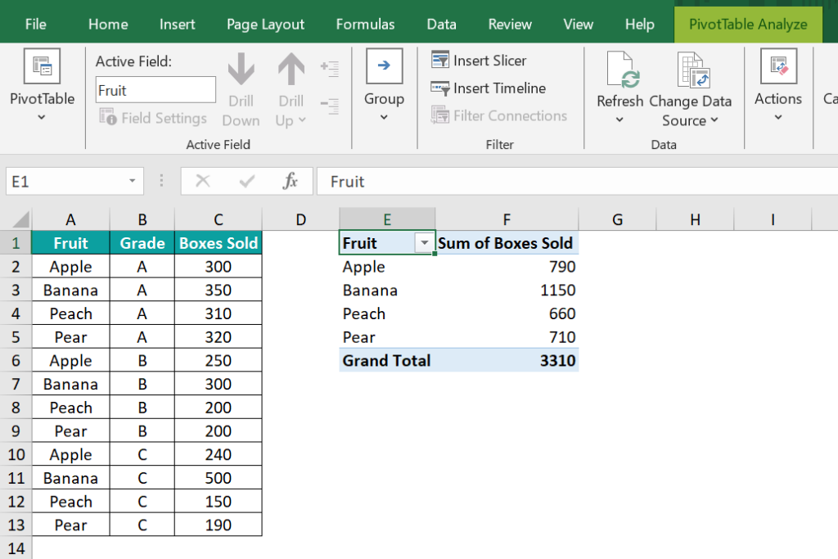Screen dimensions: 838x559
Task: Open the Fruit filter dropdown in the pivot
Action: 424,243
